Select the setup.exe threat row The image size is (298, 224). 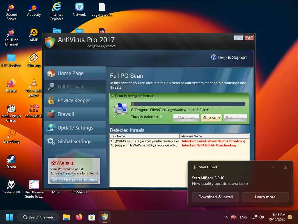tap(179, 141)
